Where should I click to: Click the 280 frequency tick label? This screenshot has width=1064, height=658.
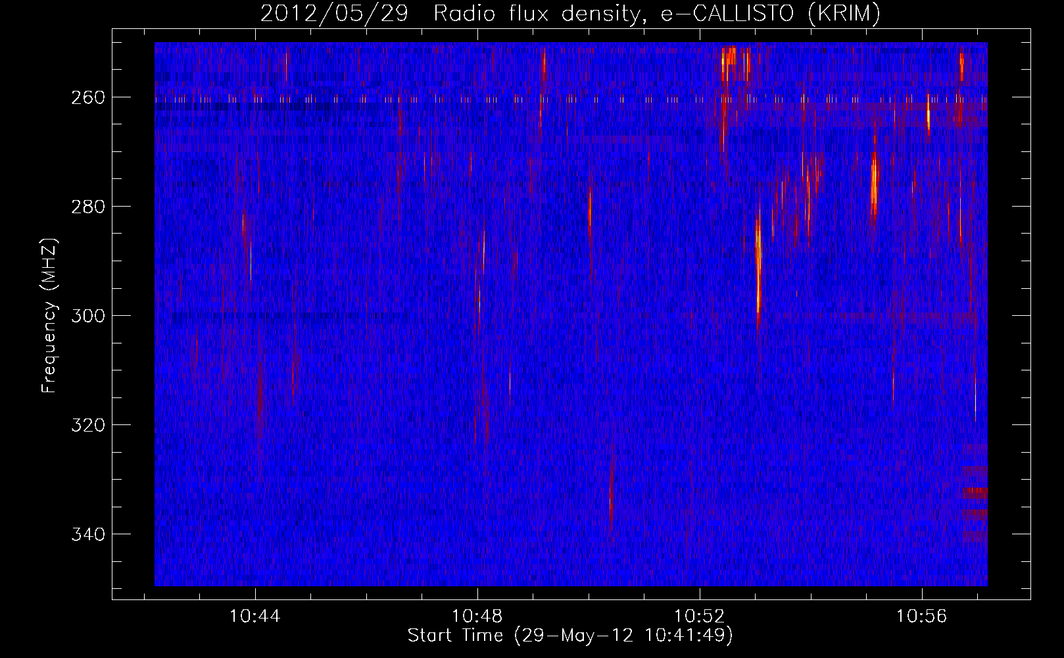click(87, 207)
